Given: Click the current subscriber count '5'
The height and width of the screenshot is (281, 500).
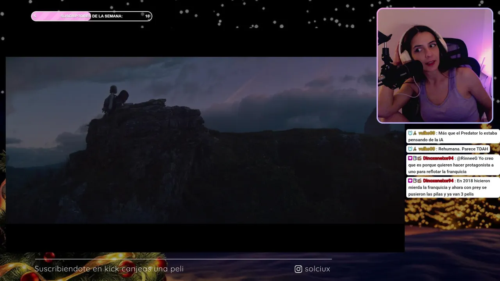Looking at the screenshot, I should point(35,16).
